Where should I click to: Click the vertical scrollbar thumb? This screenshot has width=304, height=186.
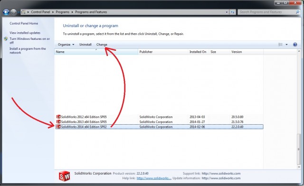(299, 149)
